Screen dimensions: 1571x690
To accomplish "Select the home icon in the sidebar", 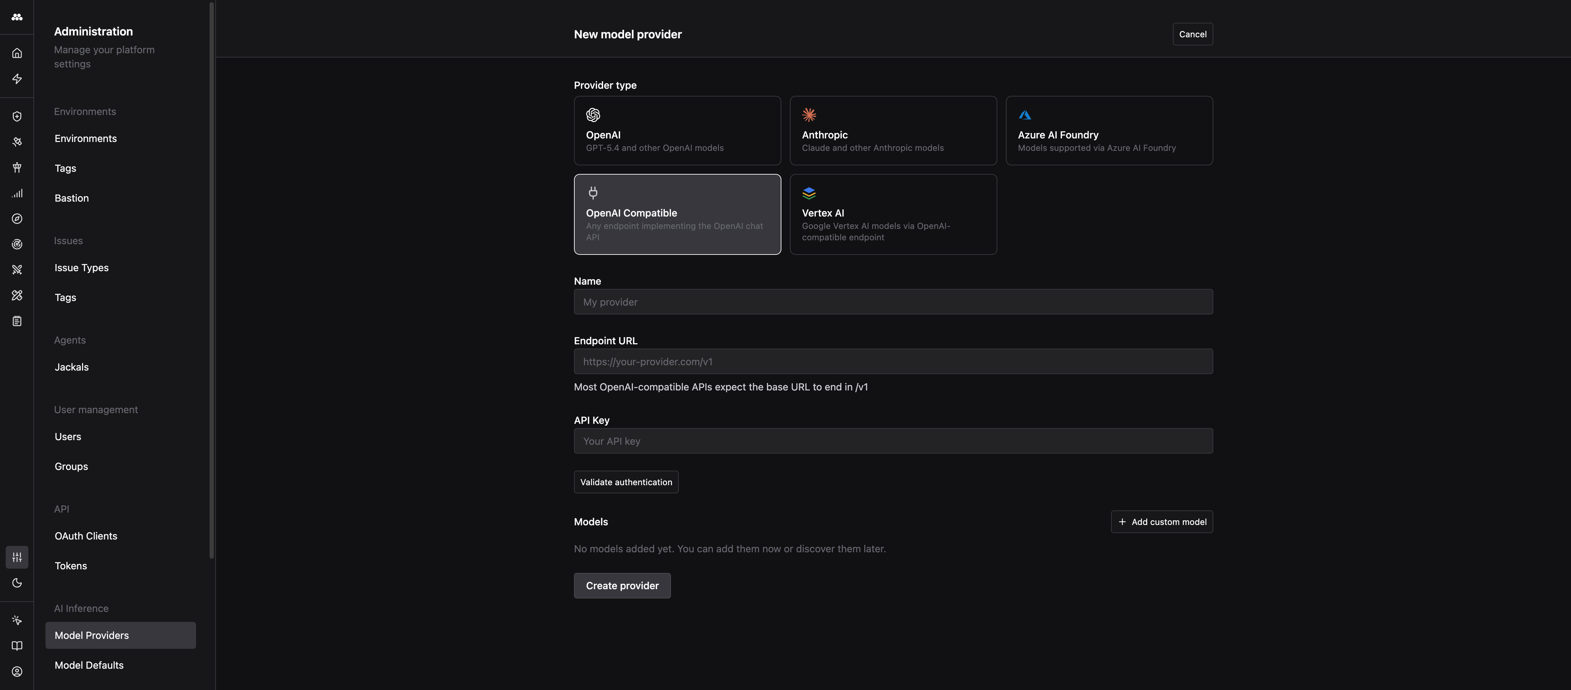I will tap(17, 53).
